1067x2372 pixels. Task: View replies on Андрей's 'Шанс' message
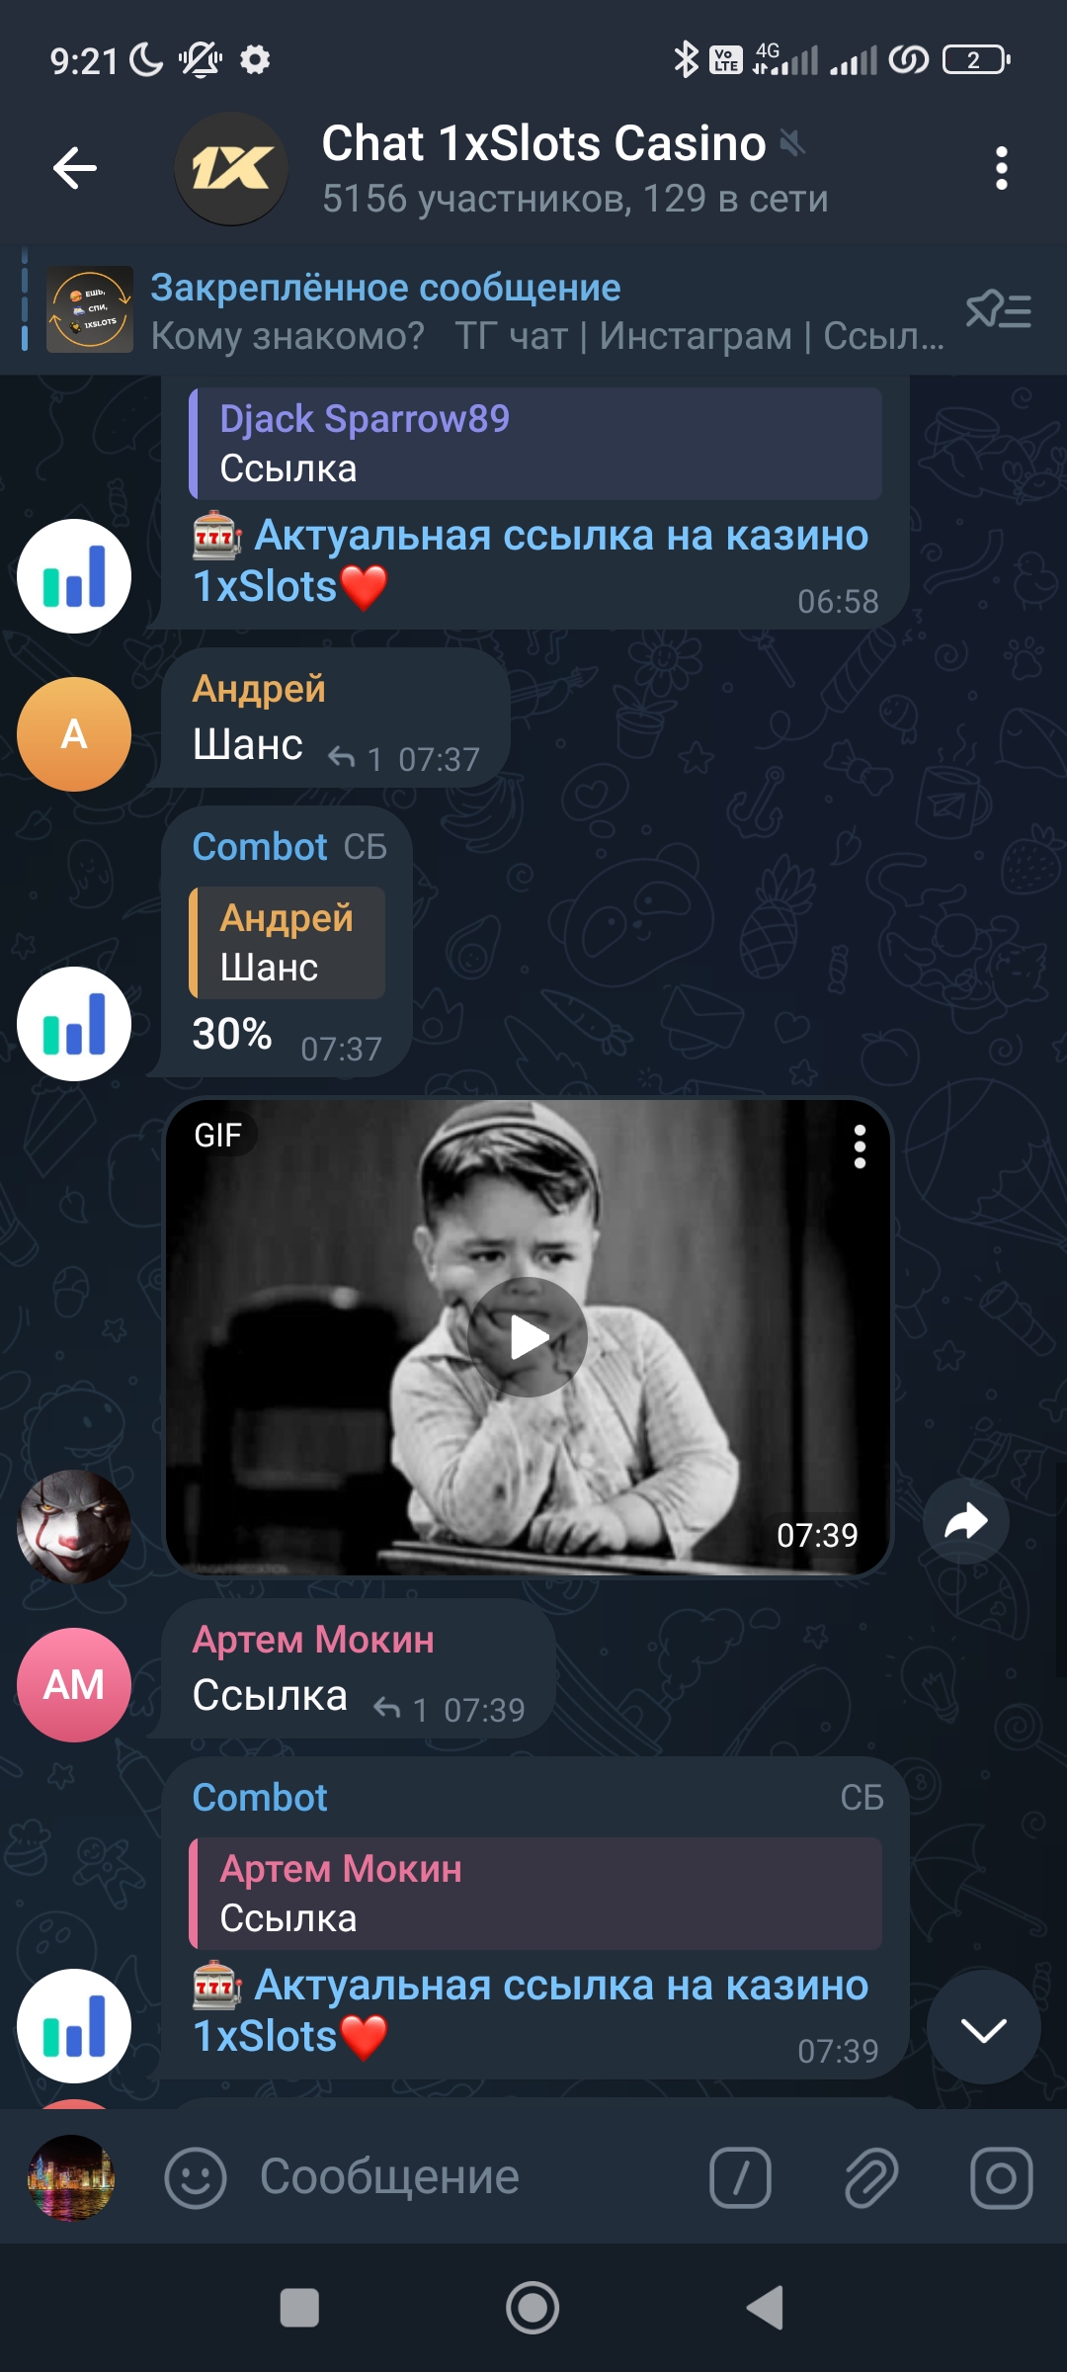(x=354, y=759)
